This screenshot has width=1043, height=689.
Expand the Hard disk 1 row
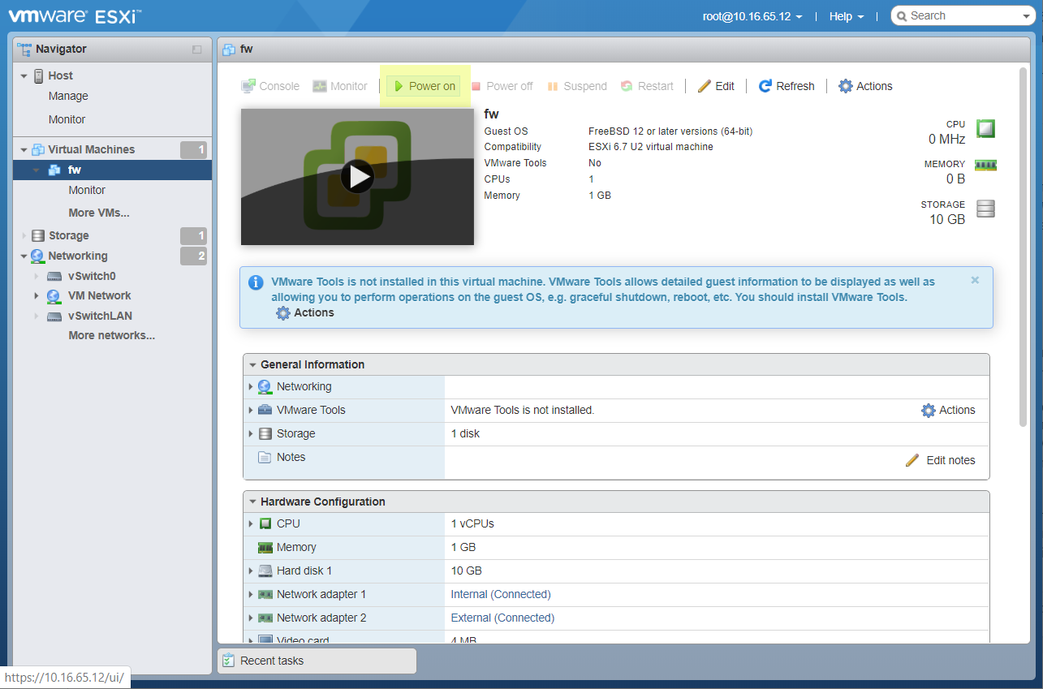[251, 571]
